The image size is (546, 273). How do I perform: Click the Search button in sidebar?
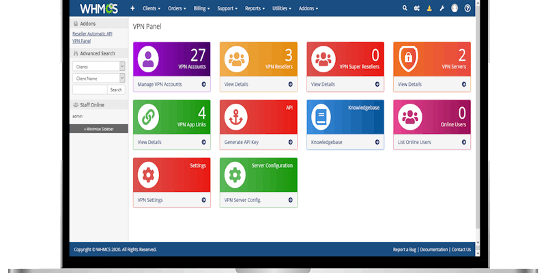point(116,90)
